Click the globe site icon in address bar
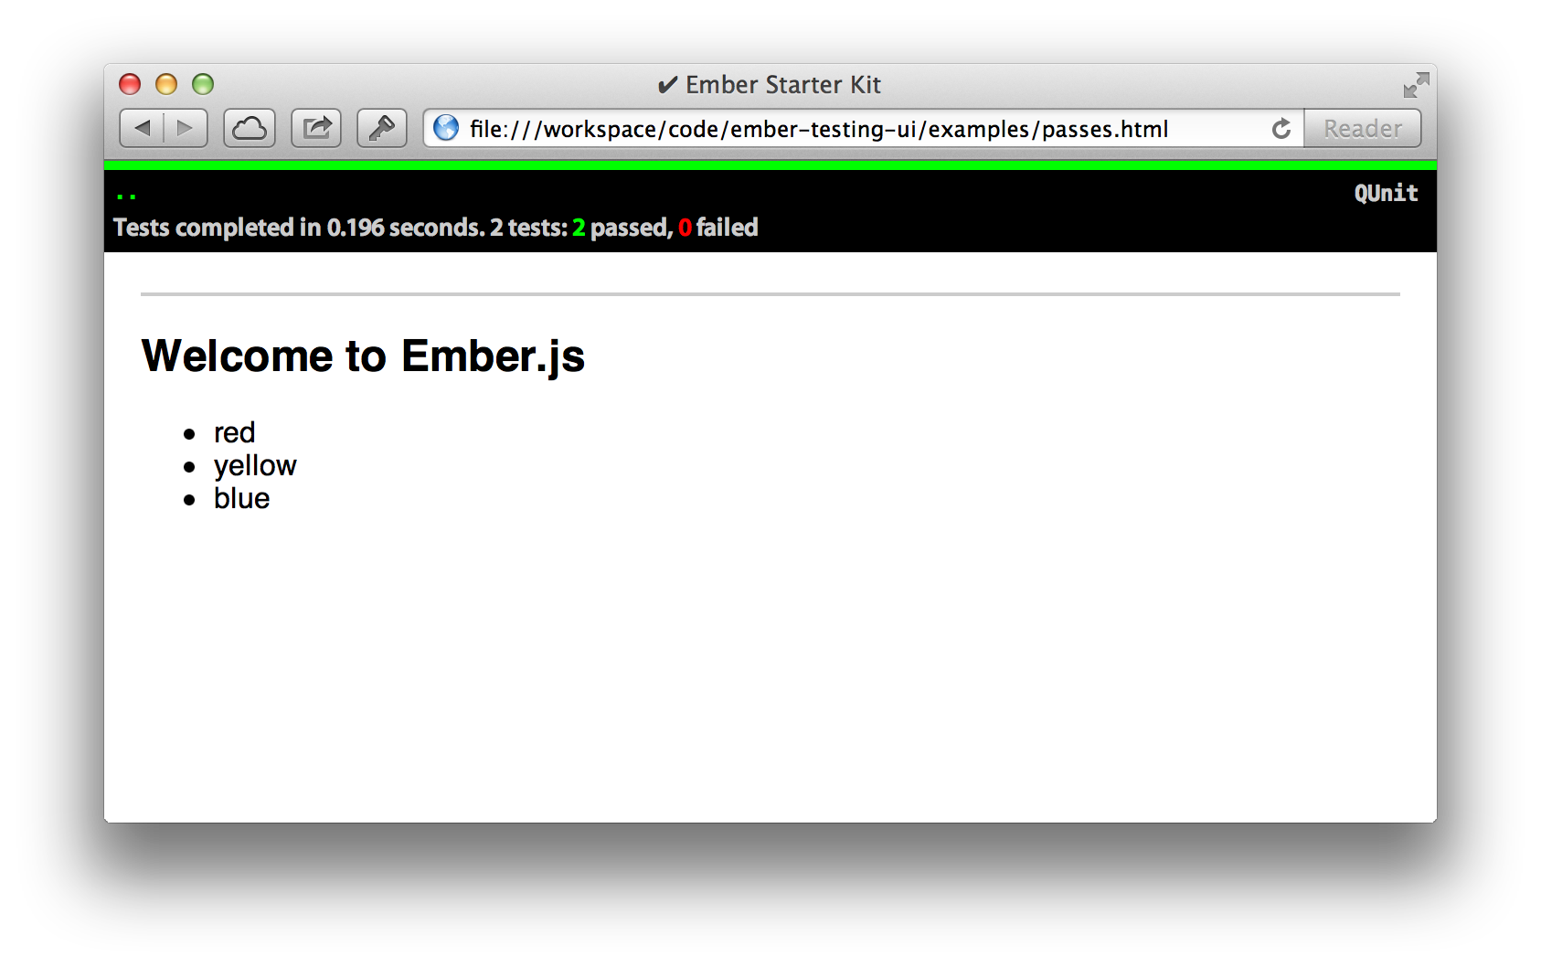Image resolution: width=1541 pixels, height=967 pixels. coord(446,128)
